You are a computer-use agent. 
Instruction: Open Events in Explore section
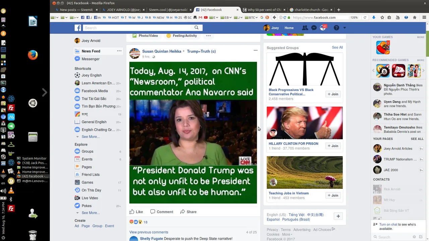[x=87, y=159]
